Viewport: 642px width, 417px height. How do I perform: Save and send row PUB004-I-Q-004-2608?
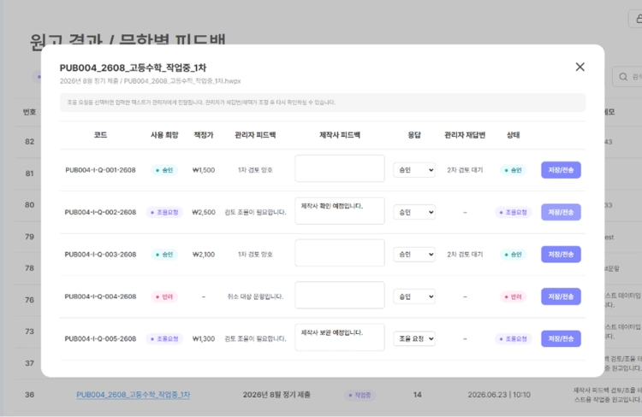[x=561, y=297]
